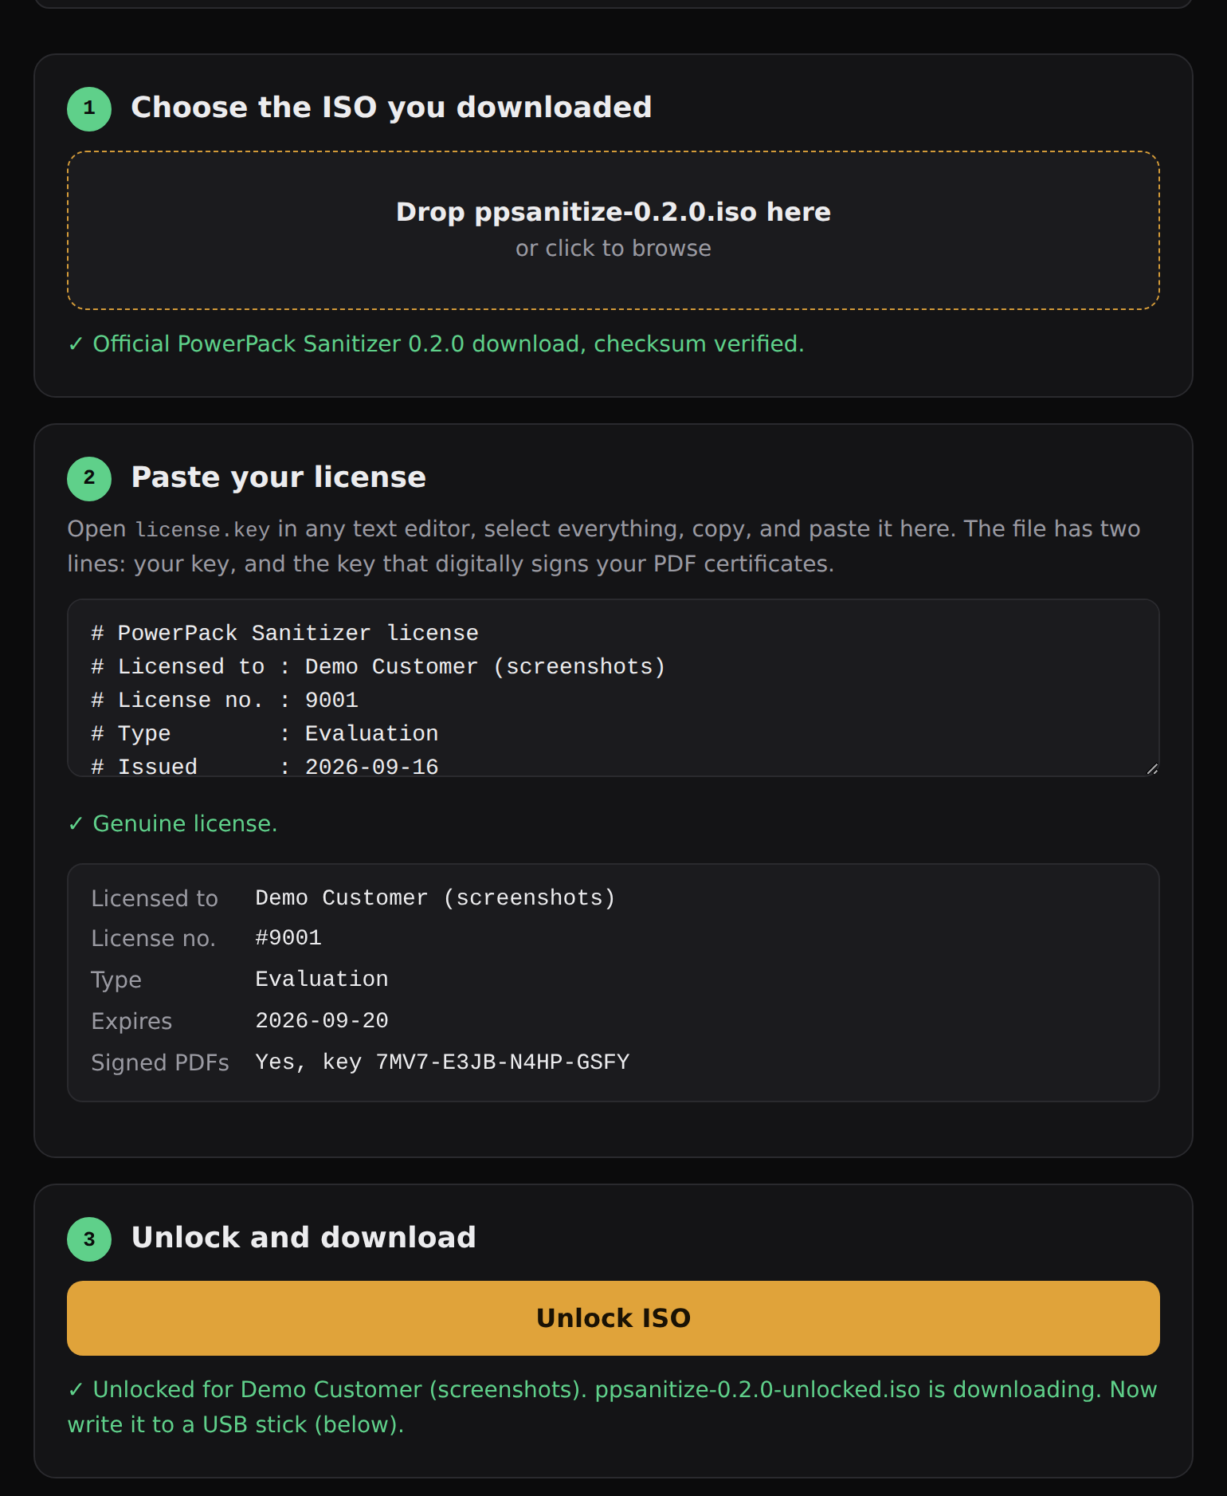The width and height of the screenshot is (1227, 1496).
Task: Click the license textarea resize handle
Action: coord(1152,768)
